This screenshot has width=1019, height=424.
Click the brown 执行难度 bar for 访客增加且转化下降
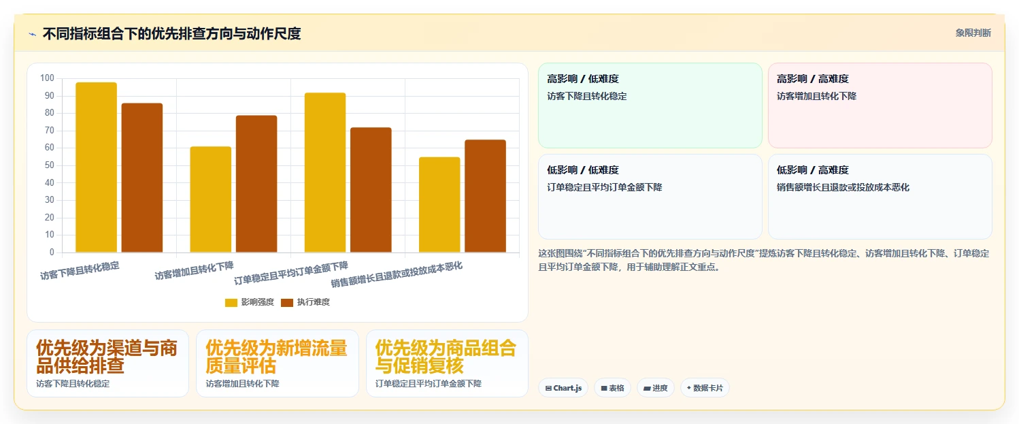point(256,184)
